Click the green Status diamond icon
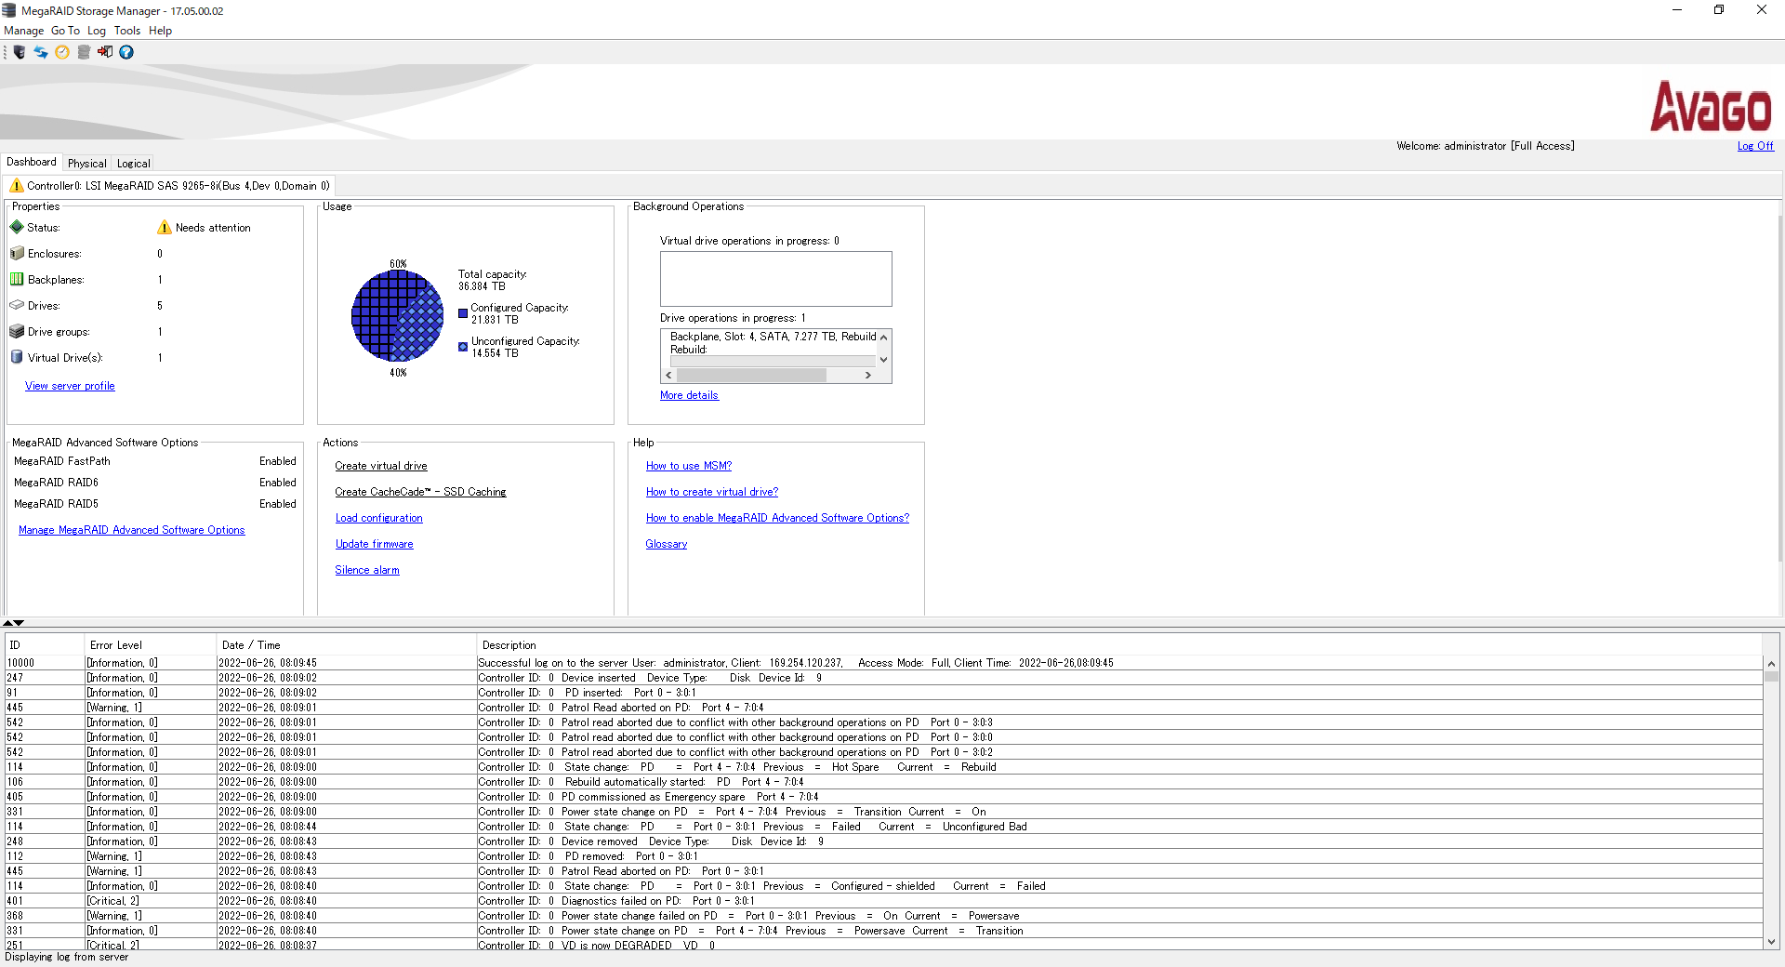 point(17,227)
